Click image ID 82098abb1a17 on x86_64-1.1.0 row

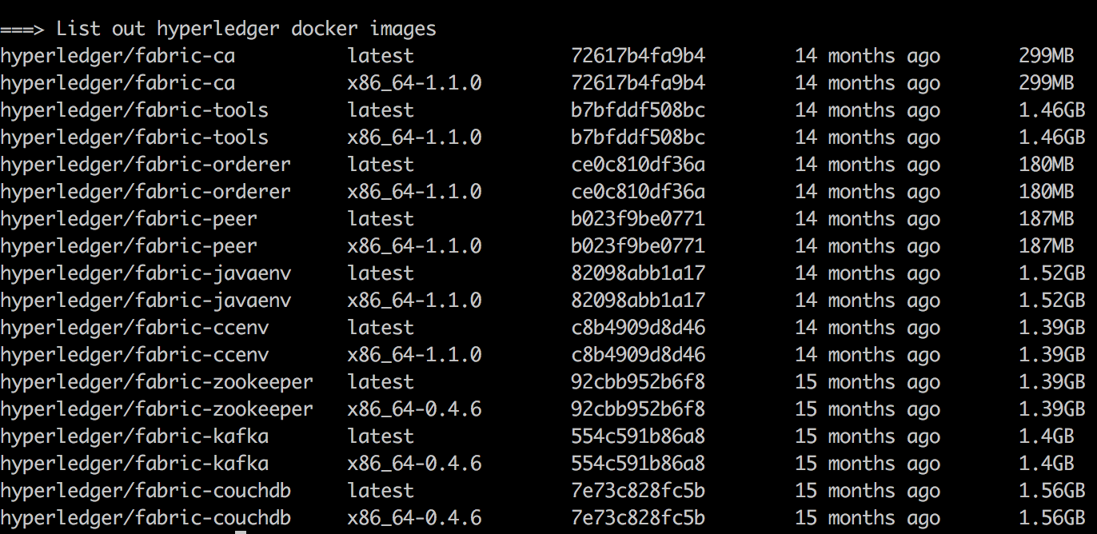(x=638, y=301)
